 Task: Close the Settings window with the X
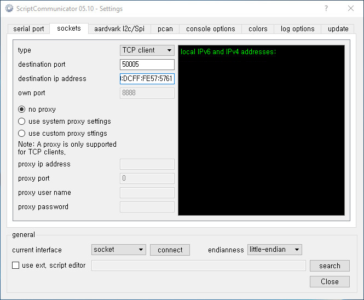351,9
